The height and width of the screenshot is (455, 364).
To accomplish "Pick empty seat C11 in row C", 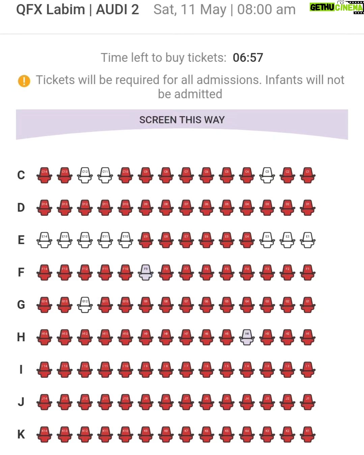I will (x=105, y=175).
